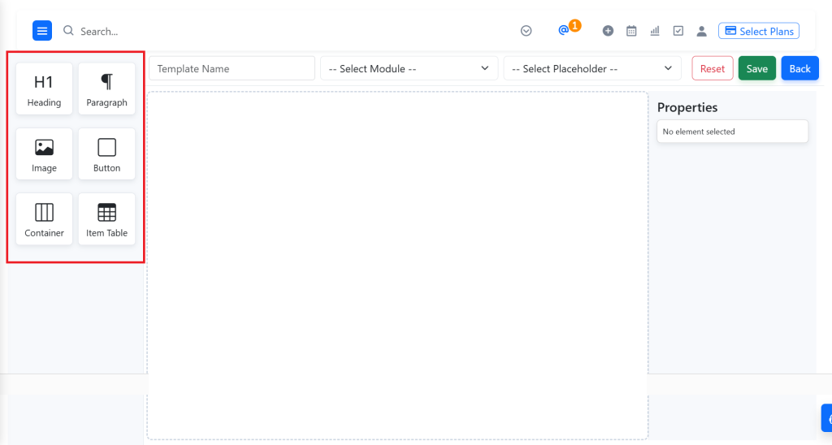Click Select Plans button
This screenshot has width=832, height=445.
point(759,31)
